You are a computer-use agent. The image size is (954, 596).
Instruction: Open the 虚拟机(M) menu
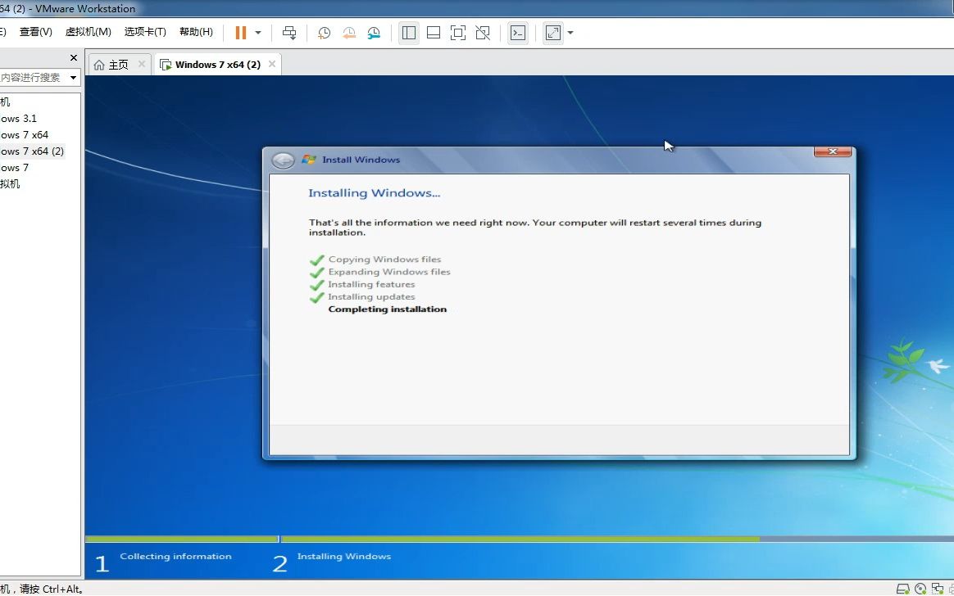pyautogui.click(x=88, y=32)
